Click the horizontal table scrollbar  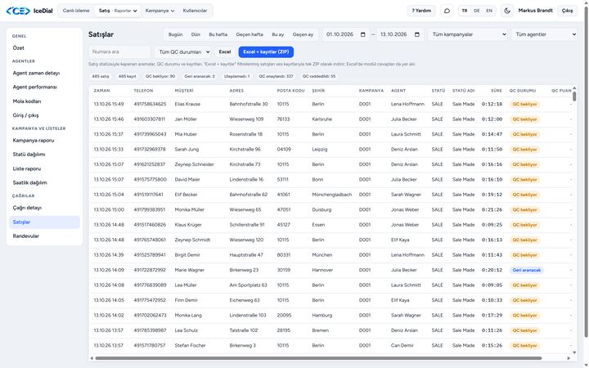pyautogui.click(x=318, y=358)
